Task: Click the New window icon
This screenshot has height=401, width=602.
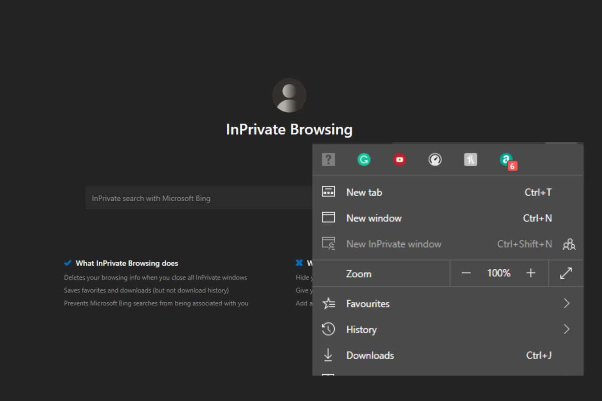Action: [x=328, y=217]
